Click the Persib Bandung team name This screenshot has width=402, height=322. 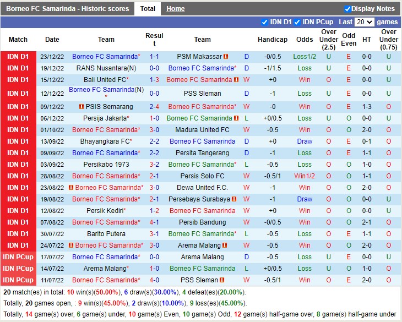pyautogui.click(x=202, y=222)
